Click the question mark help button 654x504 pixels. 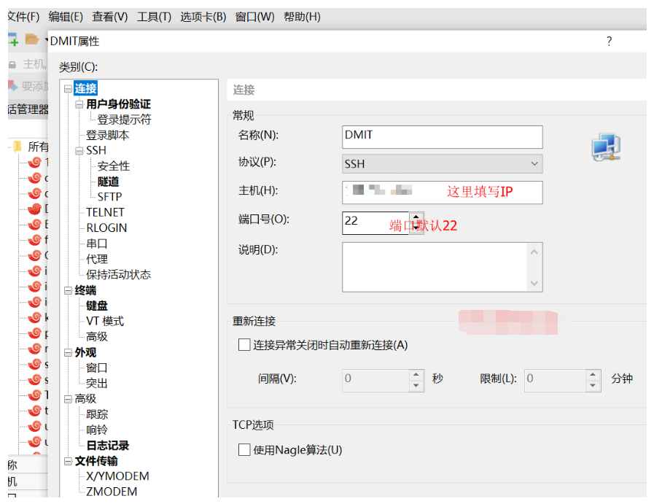point(609,42)
